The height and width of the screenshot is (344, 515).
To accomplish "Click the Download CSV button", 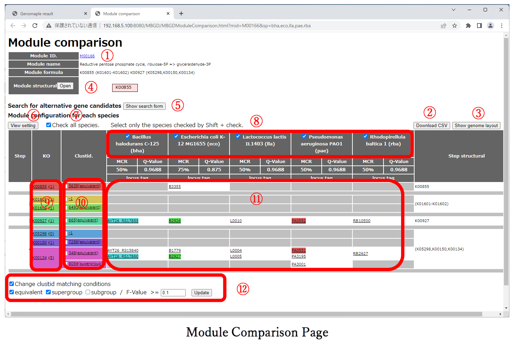I will coord(431,125).
